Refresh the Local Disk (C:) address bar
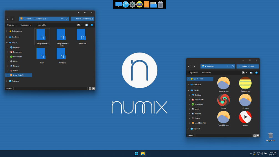 67,19
